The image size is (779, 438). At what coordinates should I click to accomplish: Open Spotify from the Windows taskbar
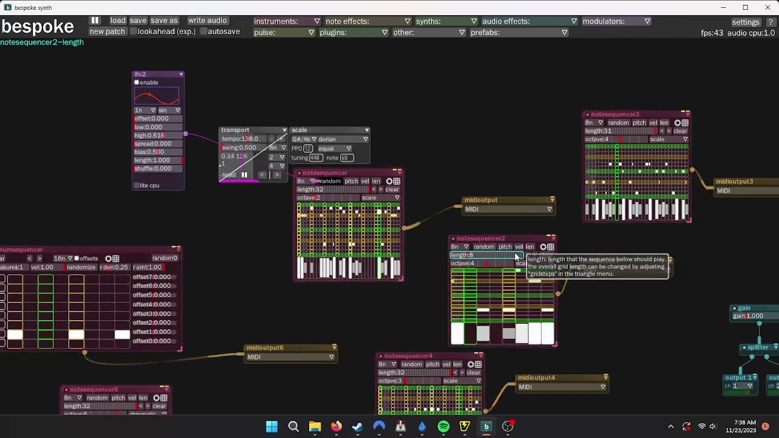pos(443,427)
